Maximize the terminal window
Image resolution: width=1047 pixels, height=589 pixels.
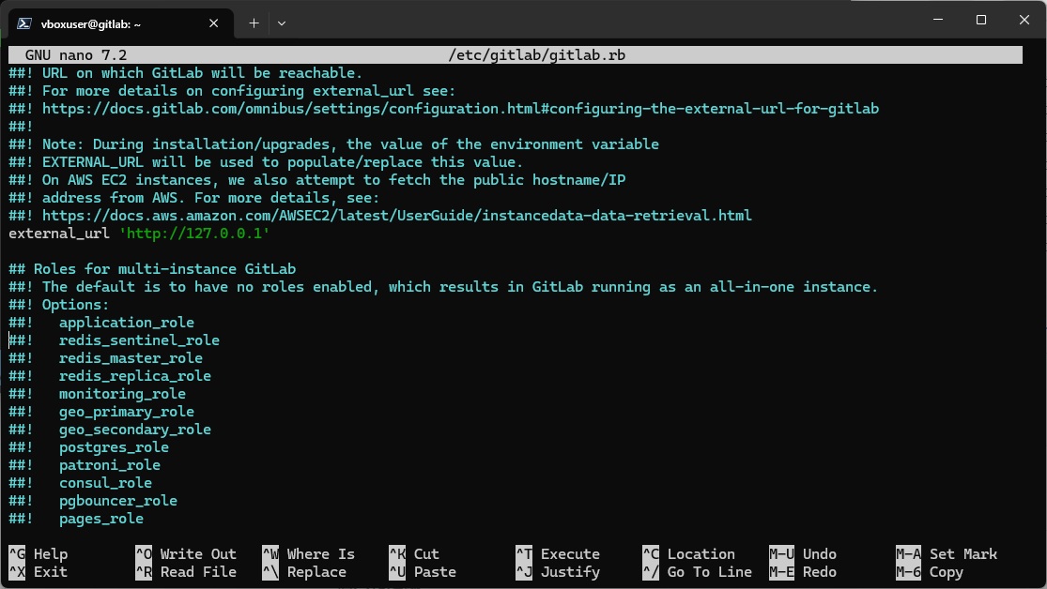pyautogui.click(x=981, y=20)
